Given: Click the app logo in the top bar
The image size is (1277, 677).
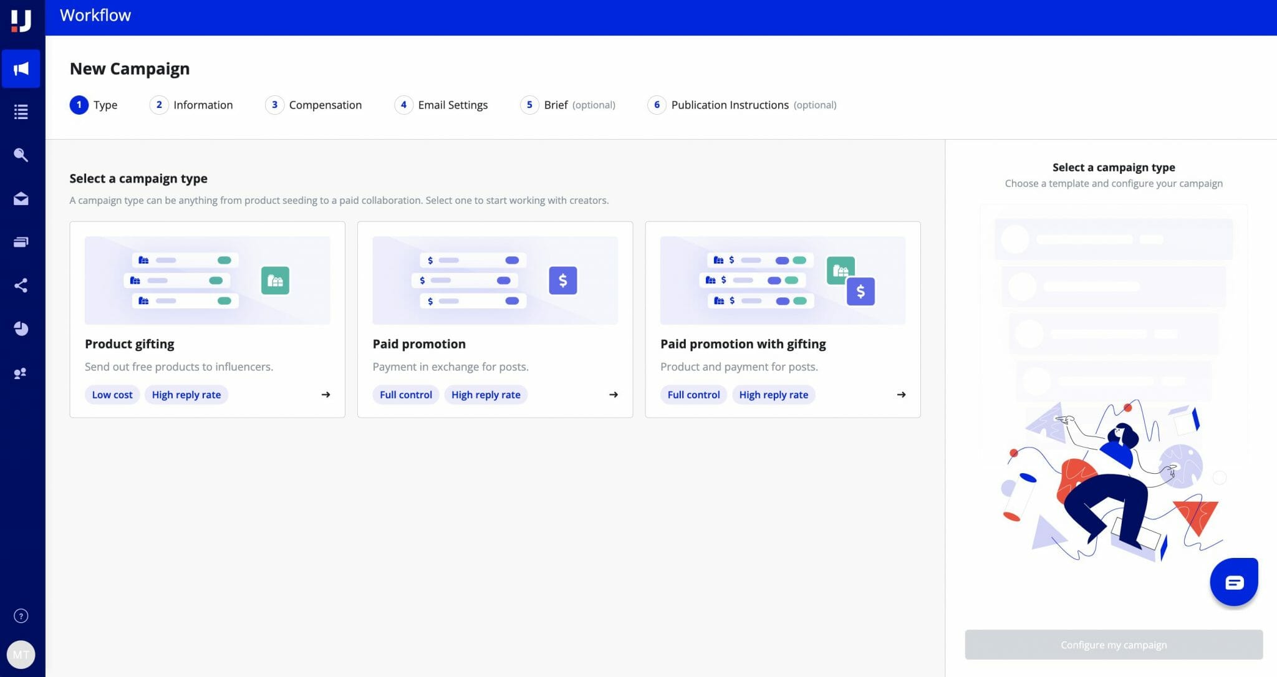Looking at the screenshot, I should click(22, 16).
